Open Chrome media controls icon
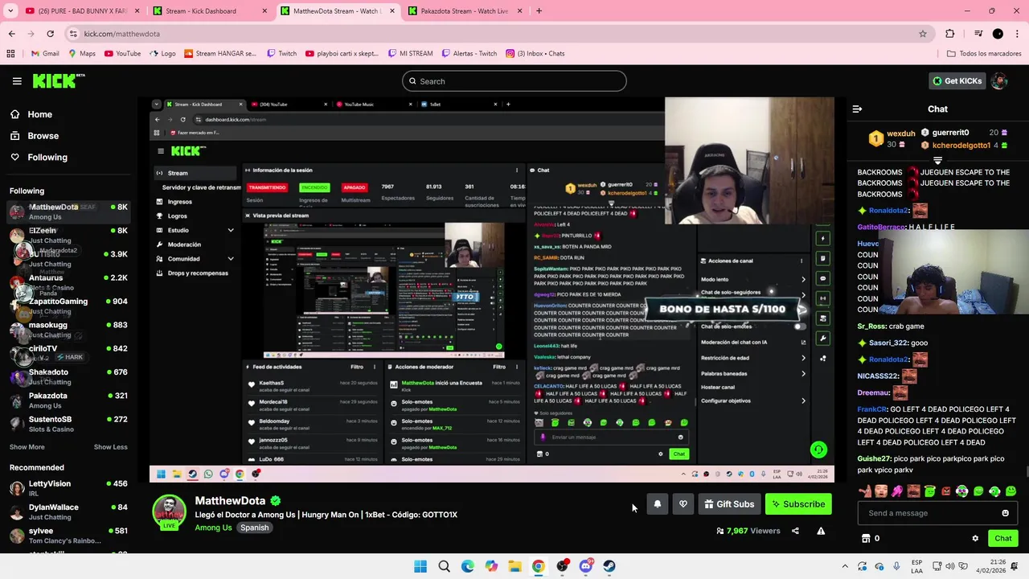 point(978,34)
